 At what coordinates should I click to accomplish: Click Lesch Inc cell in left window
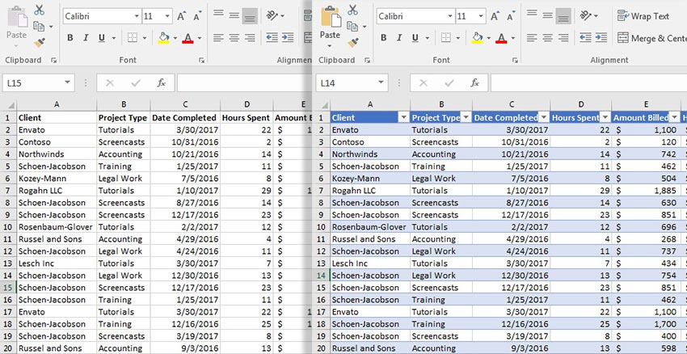(x=57, y=263)
